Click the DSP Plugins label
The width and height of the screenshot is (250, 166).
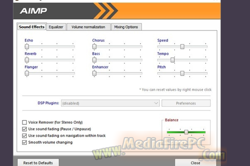point(48,103)
